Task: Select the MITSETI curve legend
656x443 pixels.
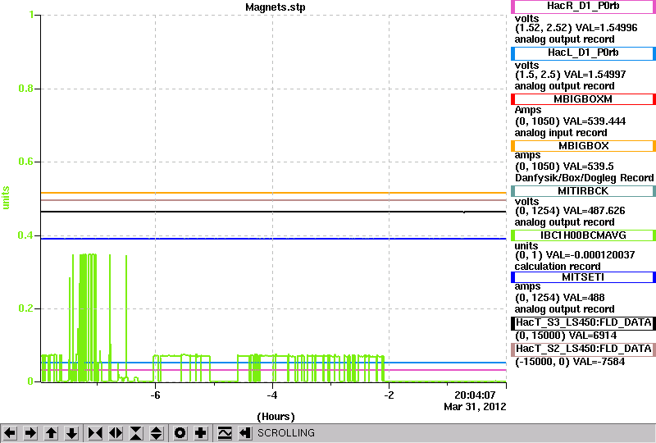Action: coord(583,277)
